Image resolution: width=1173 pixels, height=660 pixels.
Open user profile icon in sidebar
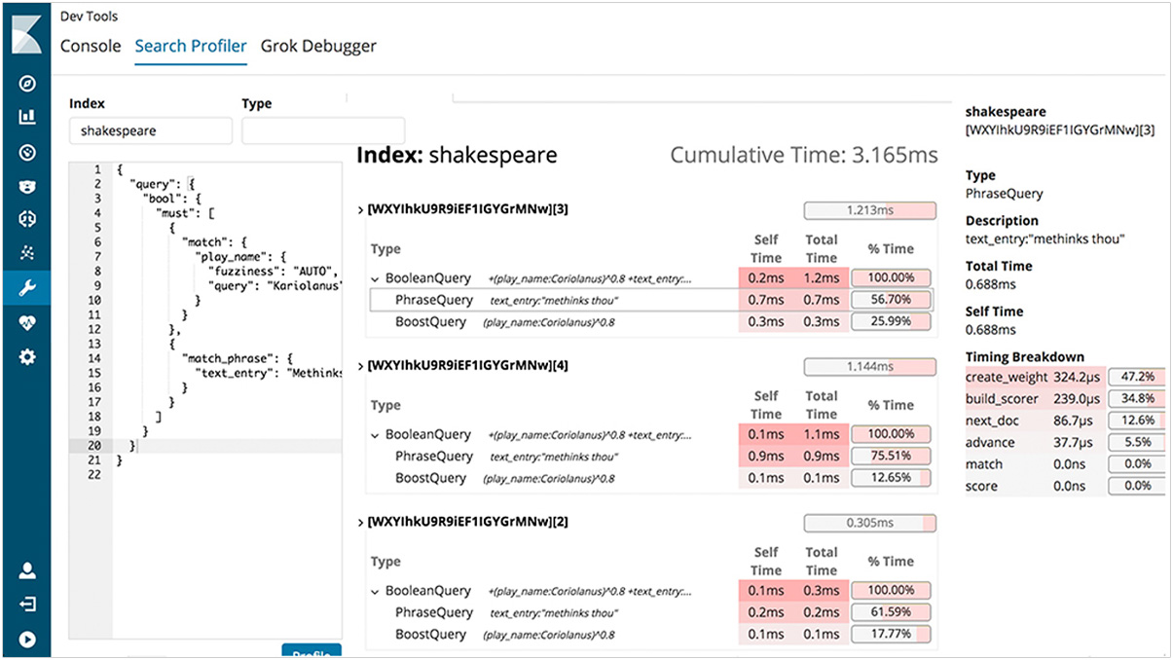pyautogui.click(x=27, y=570)
